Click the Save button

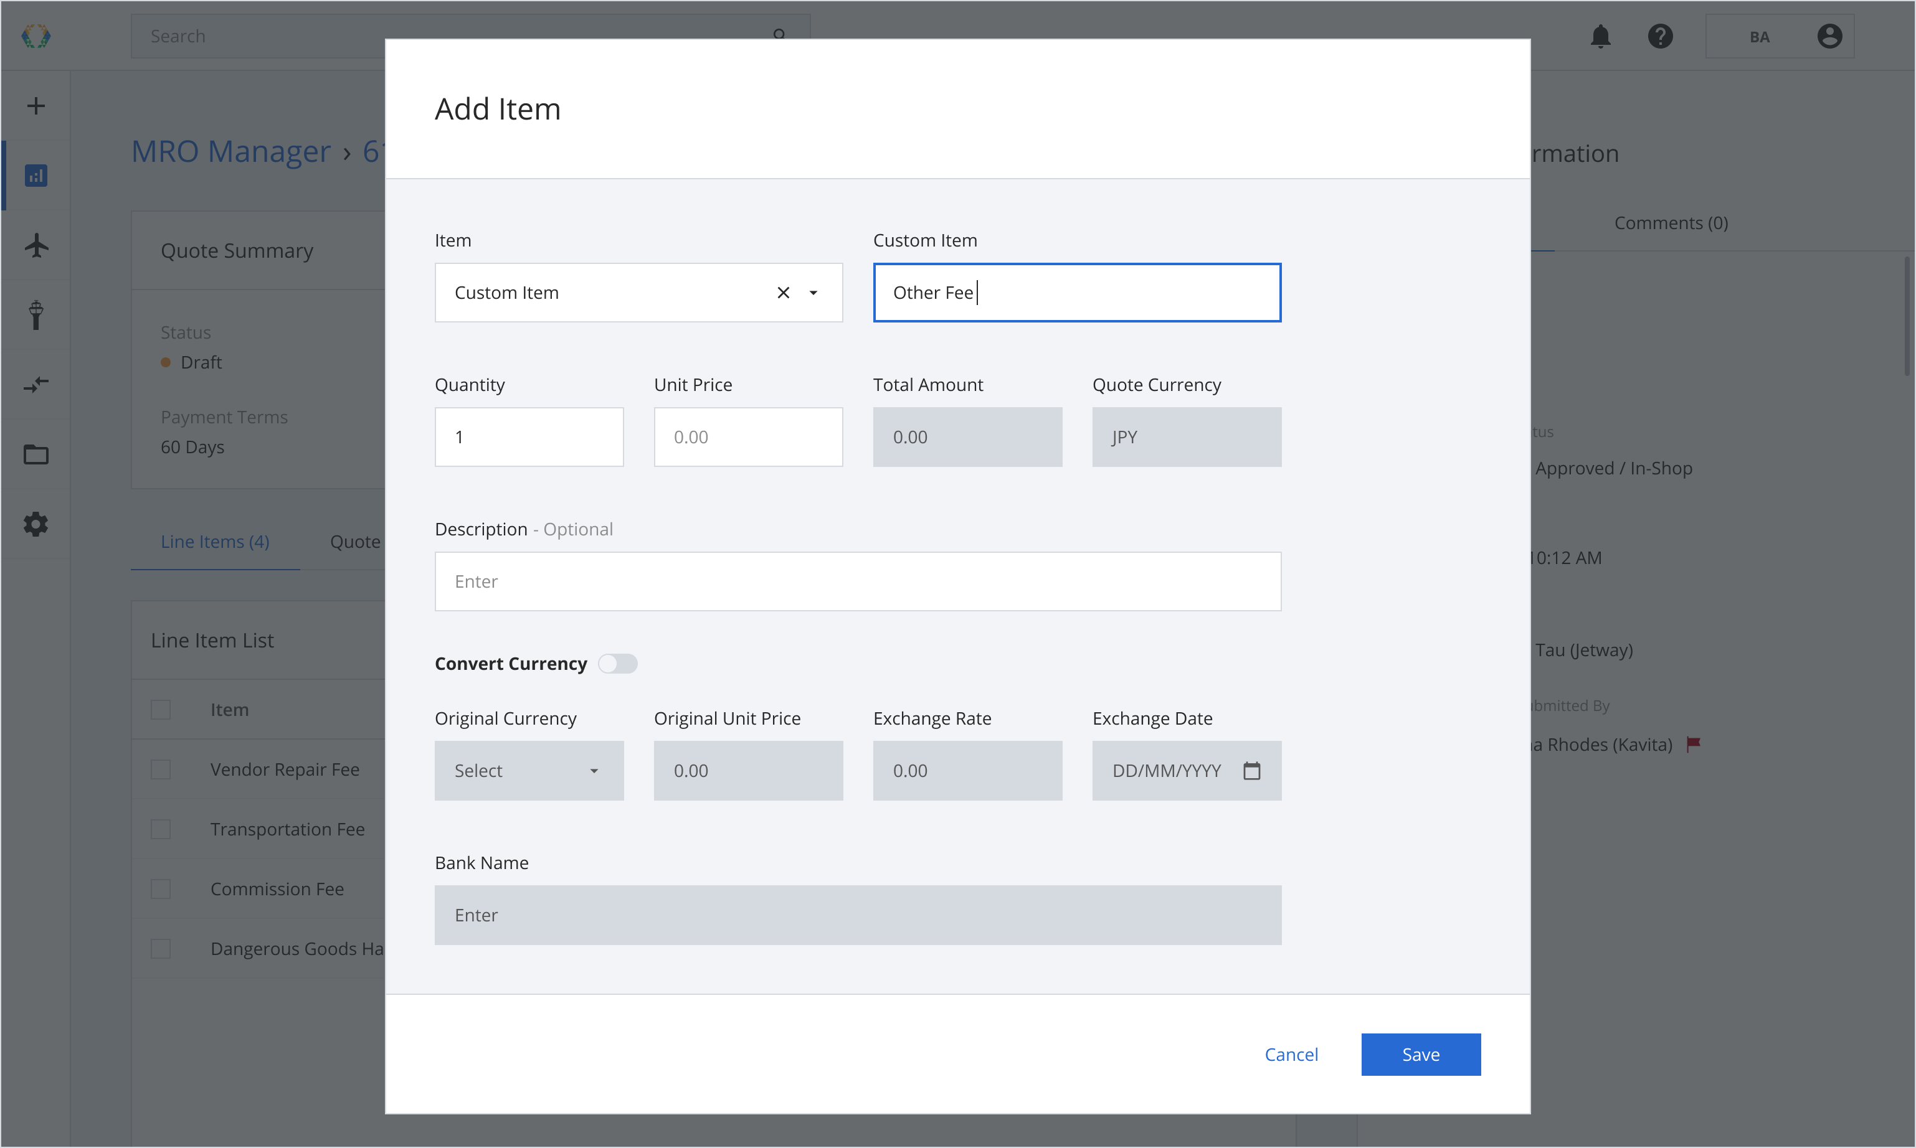[x=1421, y=1055]
